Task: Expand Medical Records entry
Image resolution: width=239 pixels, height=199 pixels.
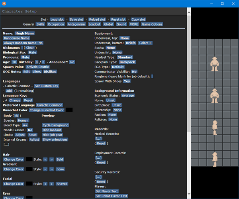Action: point(98,139)
